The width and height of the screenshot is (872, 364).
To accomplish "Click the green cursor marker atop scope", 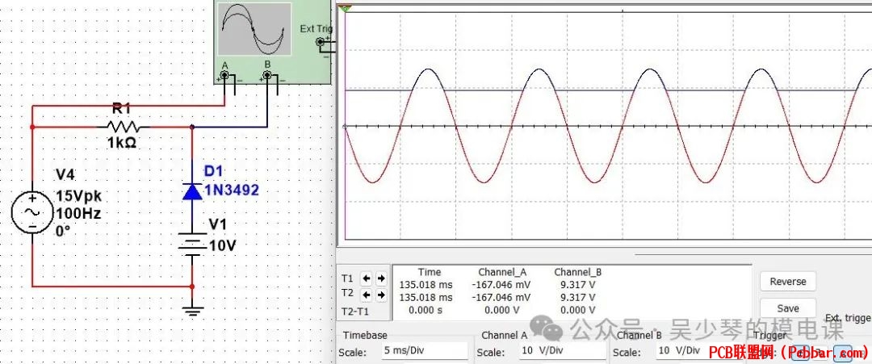I will pos(346,7).
